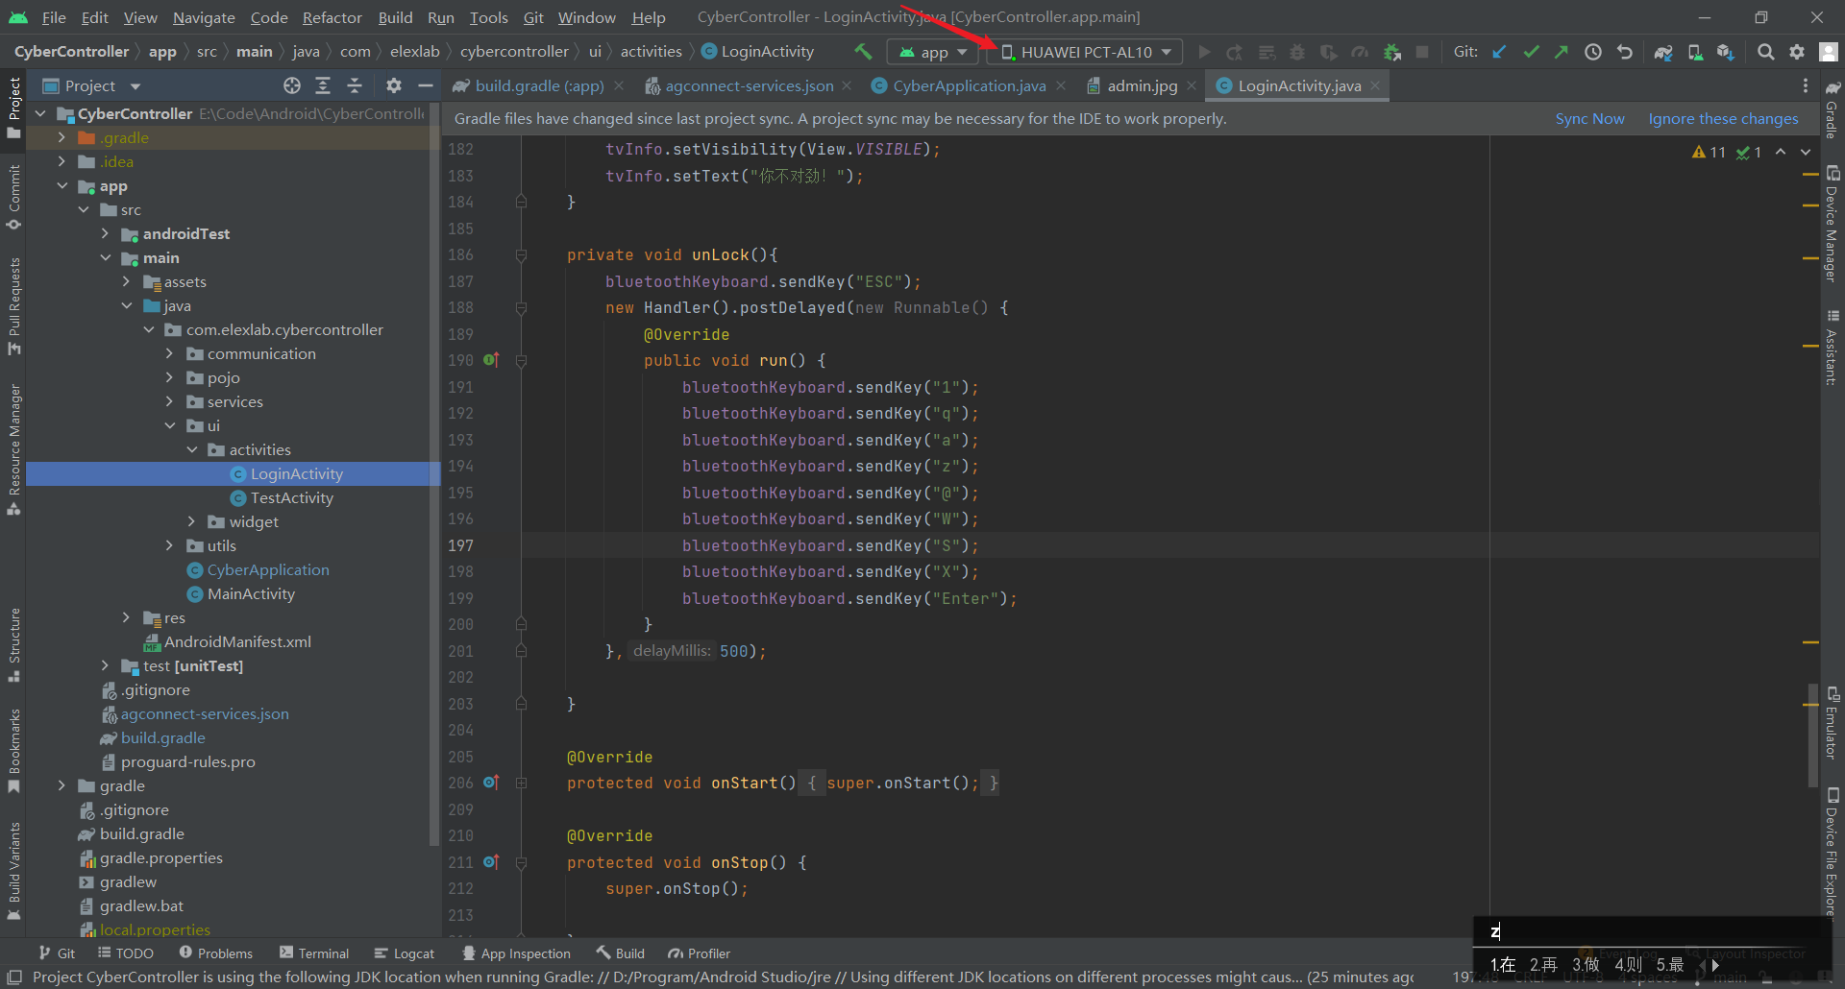1845x989 pixels.
Task: Open the Build menu
Action: [x=395, y=17]
